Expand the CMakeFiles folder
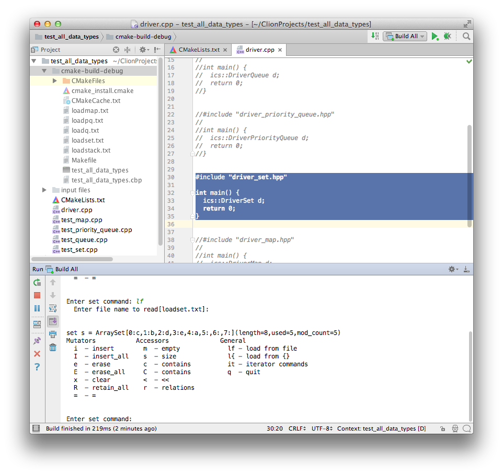Image resolution: width=503 pixels, height=475 pixels. (54, 80)
